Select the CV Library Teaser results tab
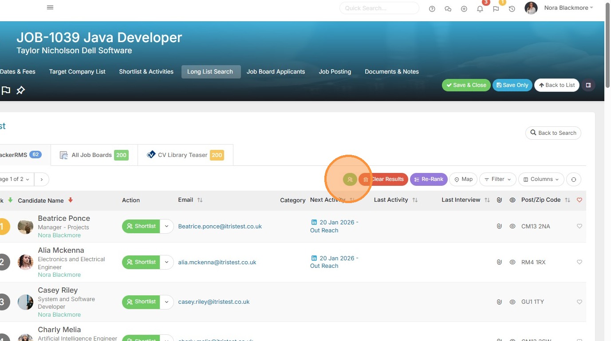The width and height of the screenshot is (611, 341). coord(185,155)
